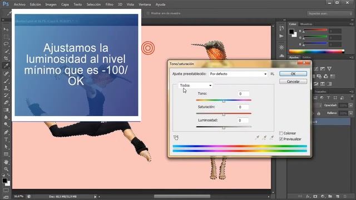Click the Tono value field
The width and height of the screenshot is (356, 200).
click(243, 94)
